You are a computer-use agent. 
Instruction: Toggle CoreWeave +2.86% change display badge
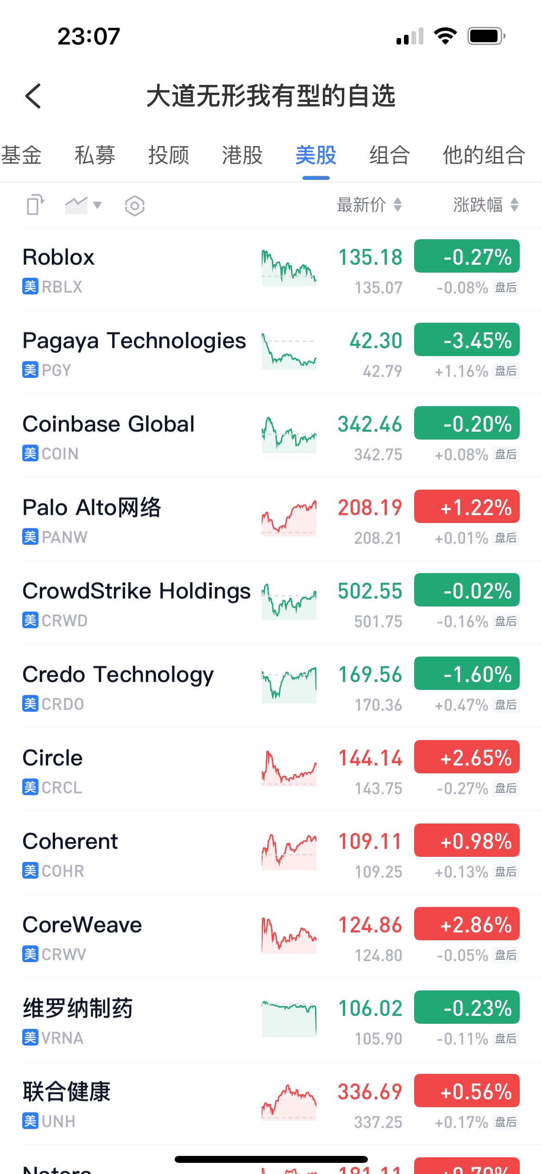[466, 924]
